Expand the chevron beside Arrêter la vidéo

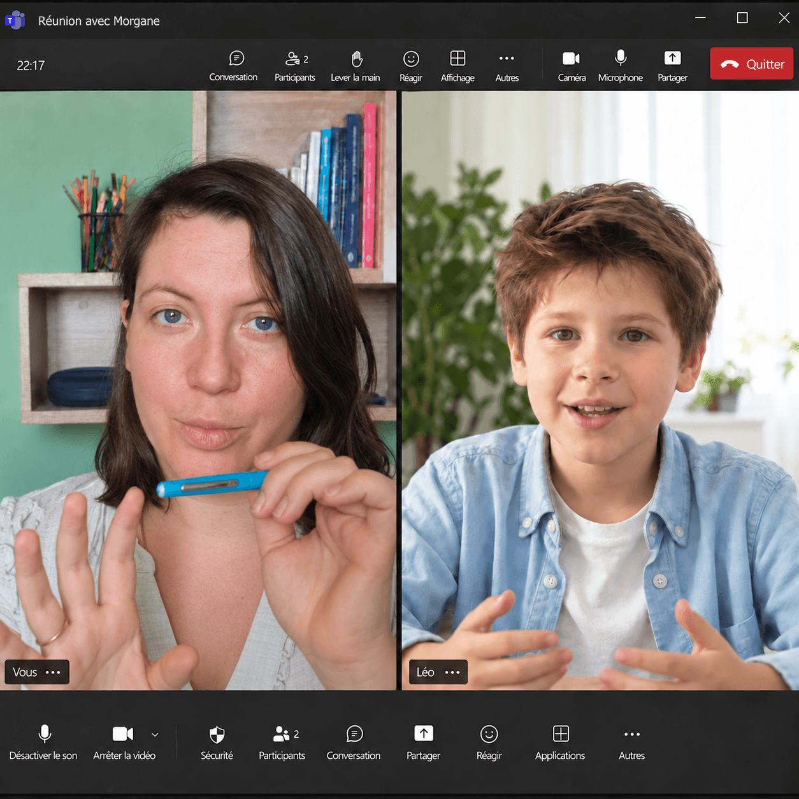point(155,735)
